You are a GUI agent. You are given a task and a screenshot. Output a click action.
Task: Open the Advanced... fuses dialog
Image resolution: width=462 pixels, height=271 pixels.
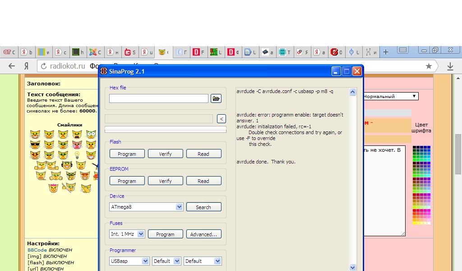click(203, 234)
